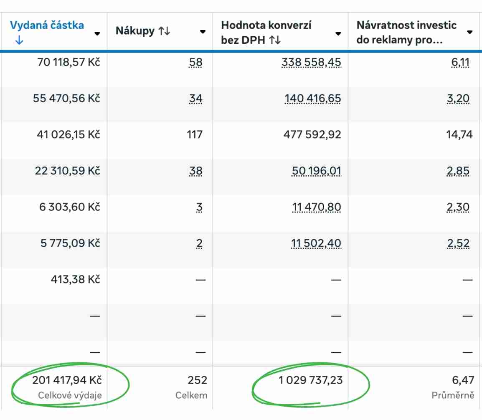Click the total spend 201 417,94 Kč
This screenshot has width=482, height=420.
(x=67, y=380)
